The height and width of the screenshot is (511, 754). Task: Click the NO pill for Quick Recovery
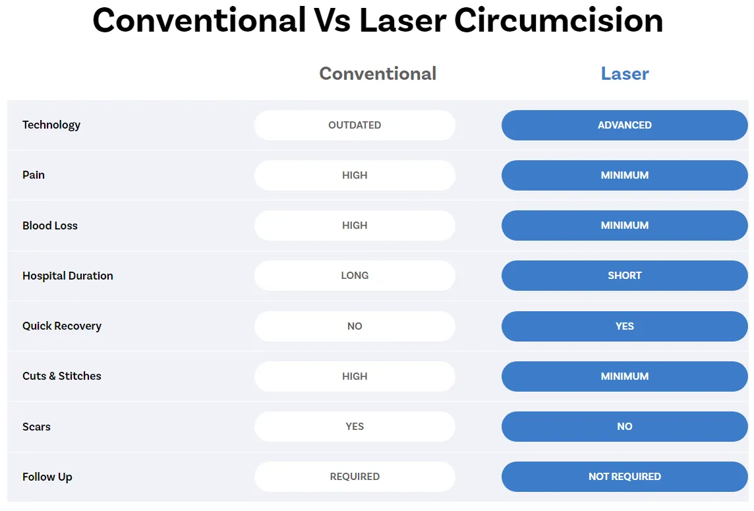point(355,326)
